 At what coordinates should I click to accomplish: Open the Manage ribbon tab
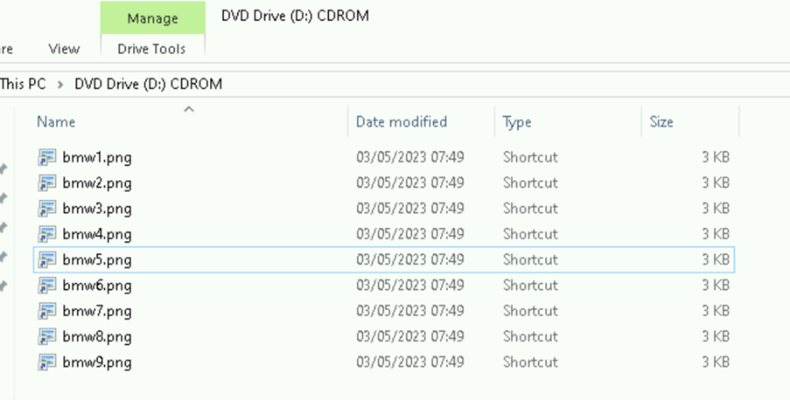152,18
